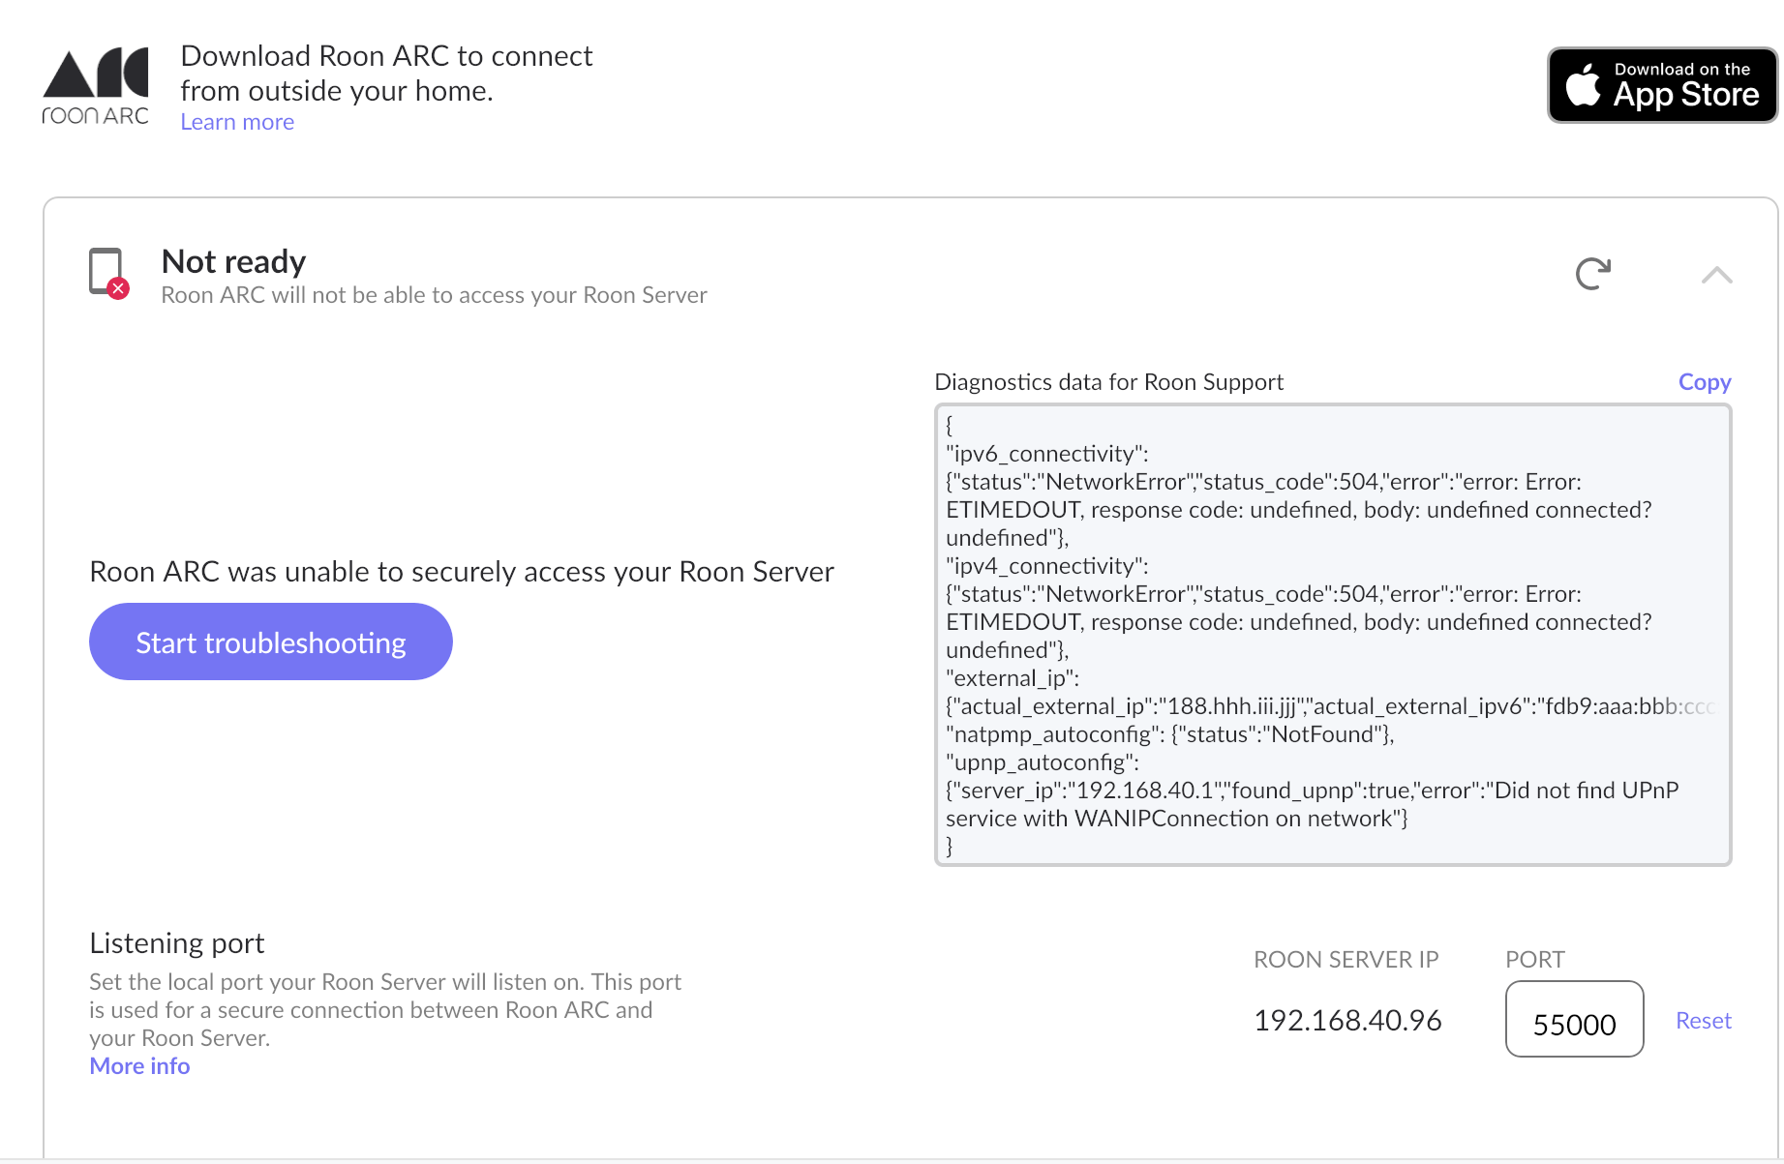This screenshot has height=1164, width=1784.
Task: Click the PORT label
Action: [x=1534, y=960]
